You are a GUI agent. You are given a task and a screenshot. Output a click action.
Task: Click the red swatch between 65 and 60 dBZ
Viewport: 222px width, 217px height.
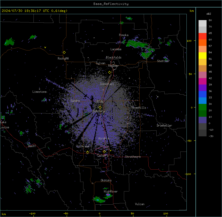(202, 36)
